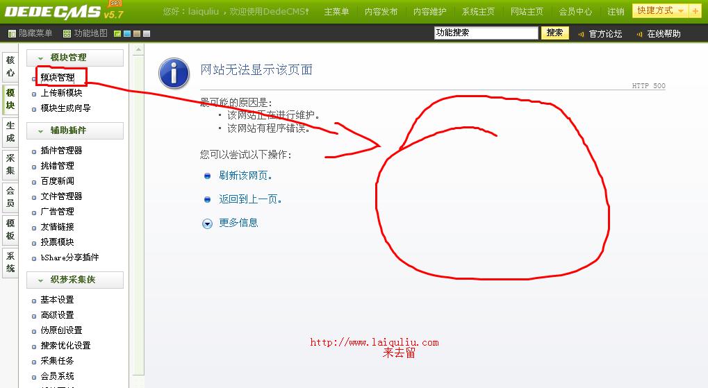Click the sidebar scrollbar up arrow

[x=139, y=49]
